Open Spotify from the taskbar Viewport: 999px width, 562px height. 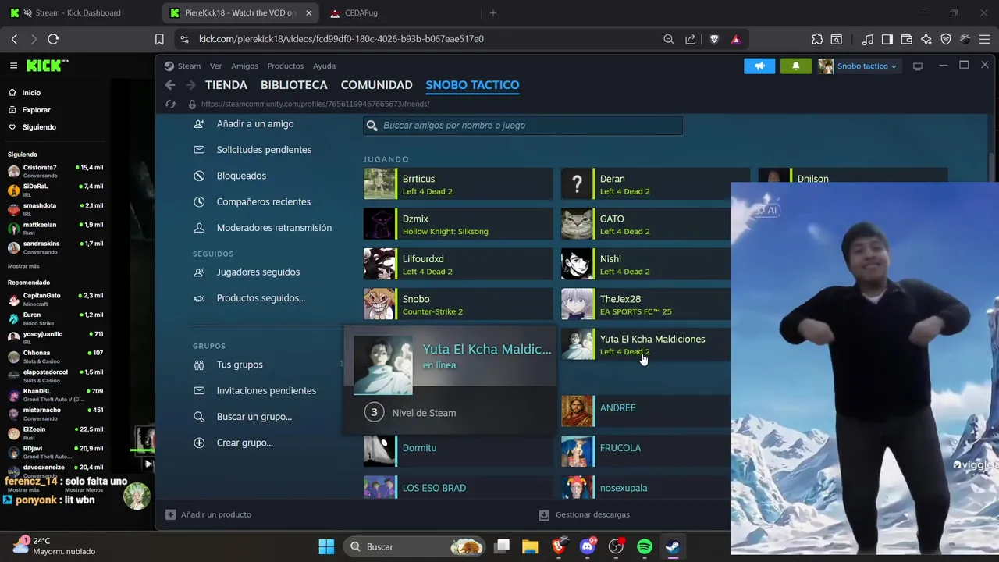click(x=645, y=546)
